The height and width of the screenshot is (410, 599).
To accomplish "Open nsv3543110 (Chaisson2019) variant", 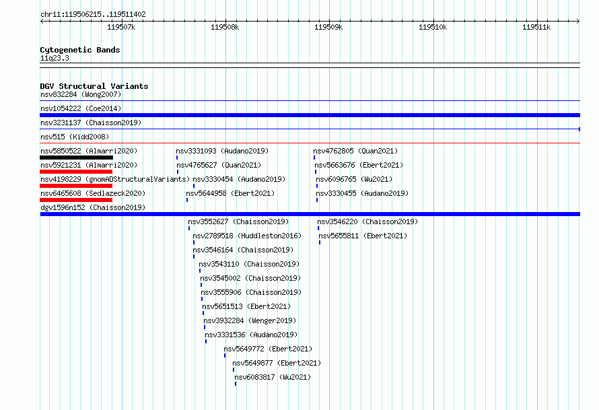I will click(249, 264).
